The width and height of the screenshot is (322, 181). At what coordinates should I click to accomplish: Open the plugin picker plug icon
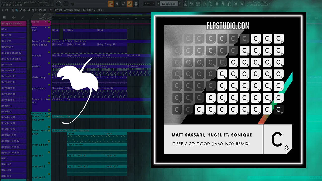point(223,4)
